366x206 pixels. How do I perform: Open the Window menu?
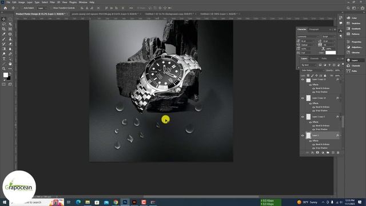pyautogui.click(x=83, y=2)
